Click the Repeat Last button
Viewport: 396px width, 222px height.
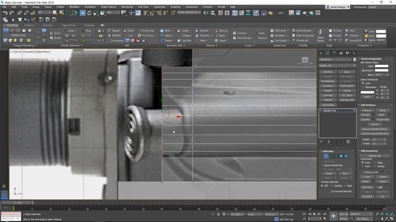click(374, 156)
